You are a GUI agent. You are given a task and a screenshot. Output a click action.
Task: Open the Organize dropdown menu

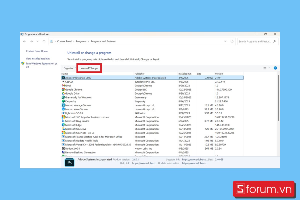[x=69, y=68]
